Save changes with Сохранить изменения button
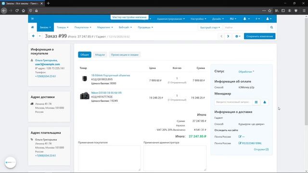The height and width of the screenshot is (173, 308). click(259, 37)
